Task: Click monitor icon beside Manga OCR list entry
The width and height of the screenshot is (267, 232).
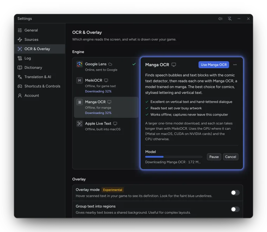Action: [109, 102]
